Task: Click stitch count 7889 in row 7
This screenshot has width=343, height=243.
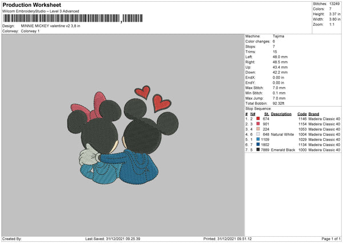Action: (x=265, y=150)
